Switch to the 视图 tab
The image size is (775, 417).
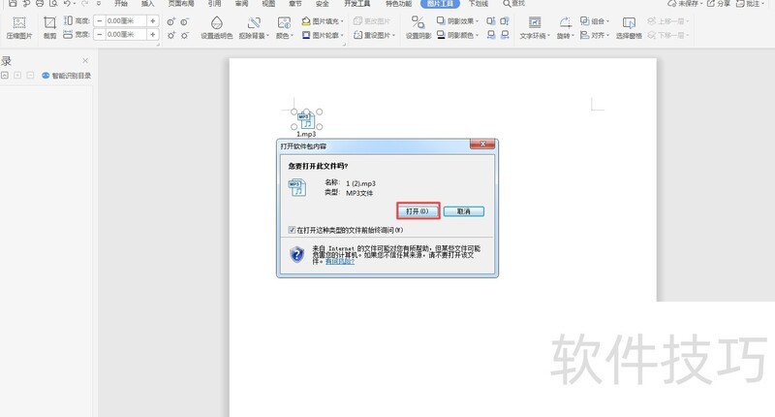[268, 4]
